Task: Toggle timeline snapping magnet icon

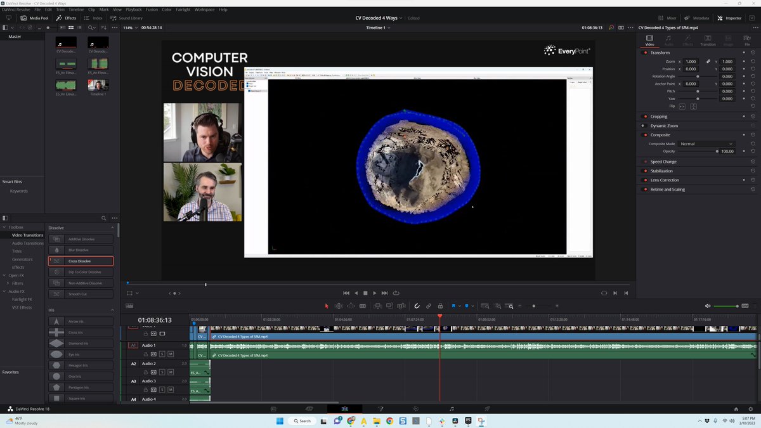Action: pyautogui.click(x=417, y=306)
